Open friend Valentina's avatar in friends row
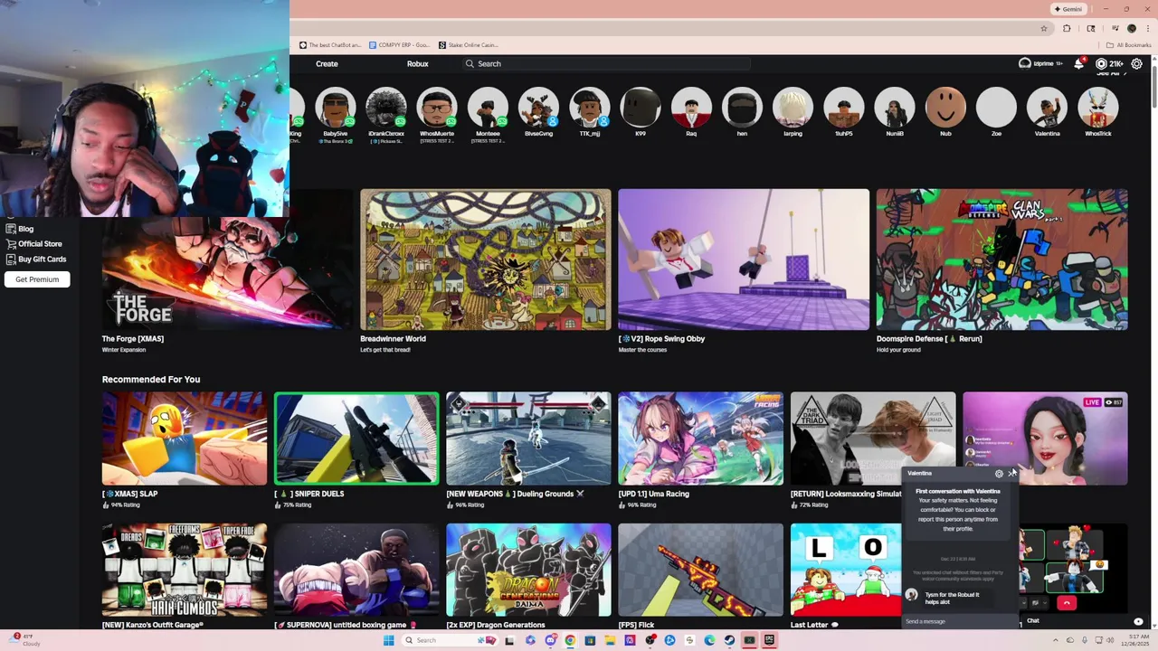The image size is (1158, 651). (x=1047, y=107)
